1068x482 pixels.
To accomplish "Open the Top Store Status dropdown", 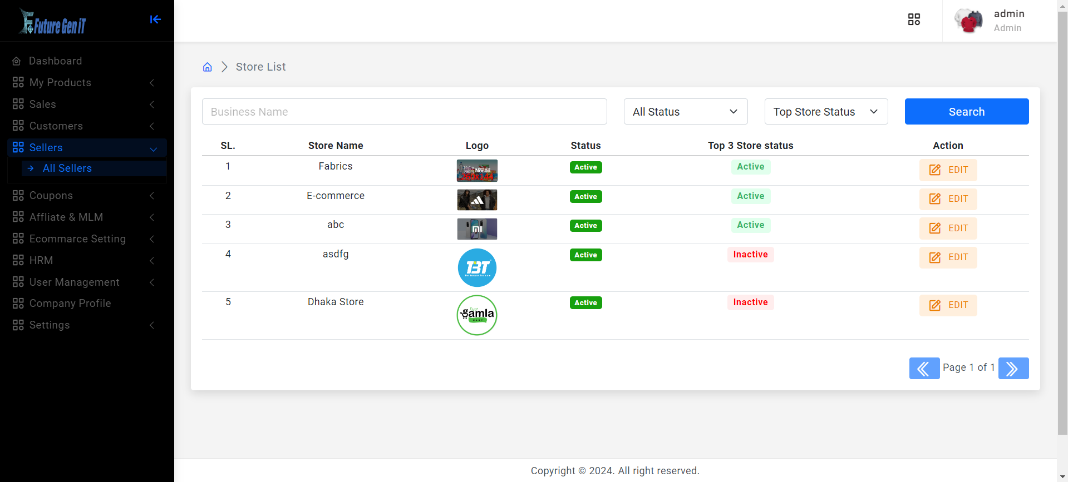I will (x=825, y=112).
